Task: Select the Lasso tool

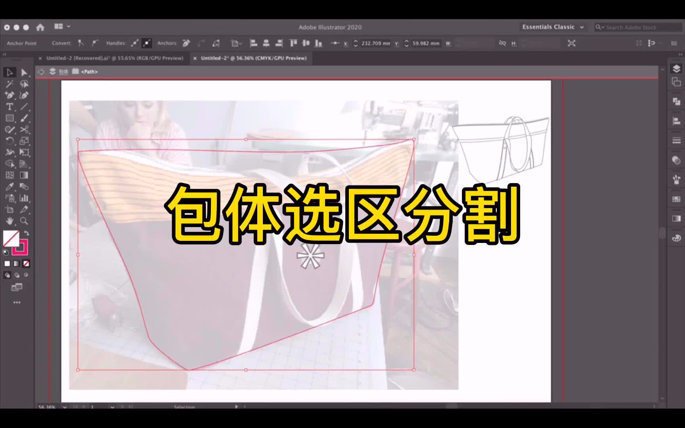Action: [x=24, y=84]
